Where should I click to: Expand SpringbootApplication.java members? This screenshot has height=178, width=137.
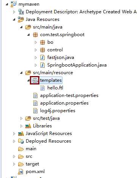tap(36, 65)
